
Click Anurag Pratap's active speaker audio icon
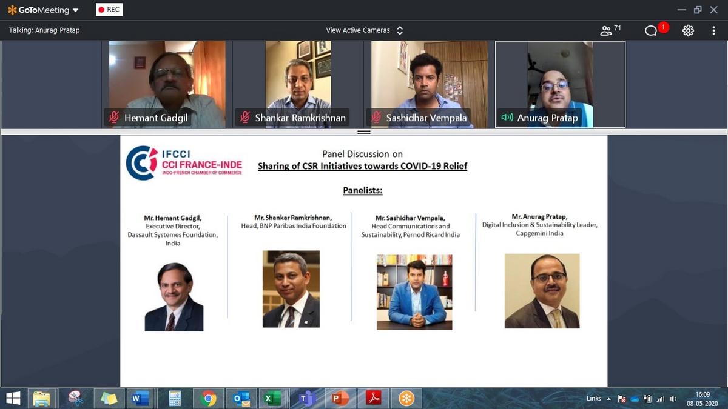pyautogui.click(x=507, y=118)
